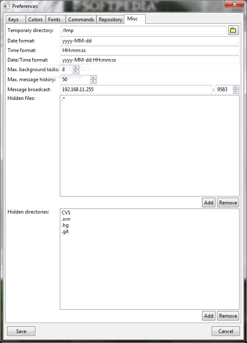Cancel the preferences dialog
Image resolution: width=247 pixels, height=343 pixels.
[226, 331]
